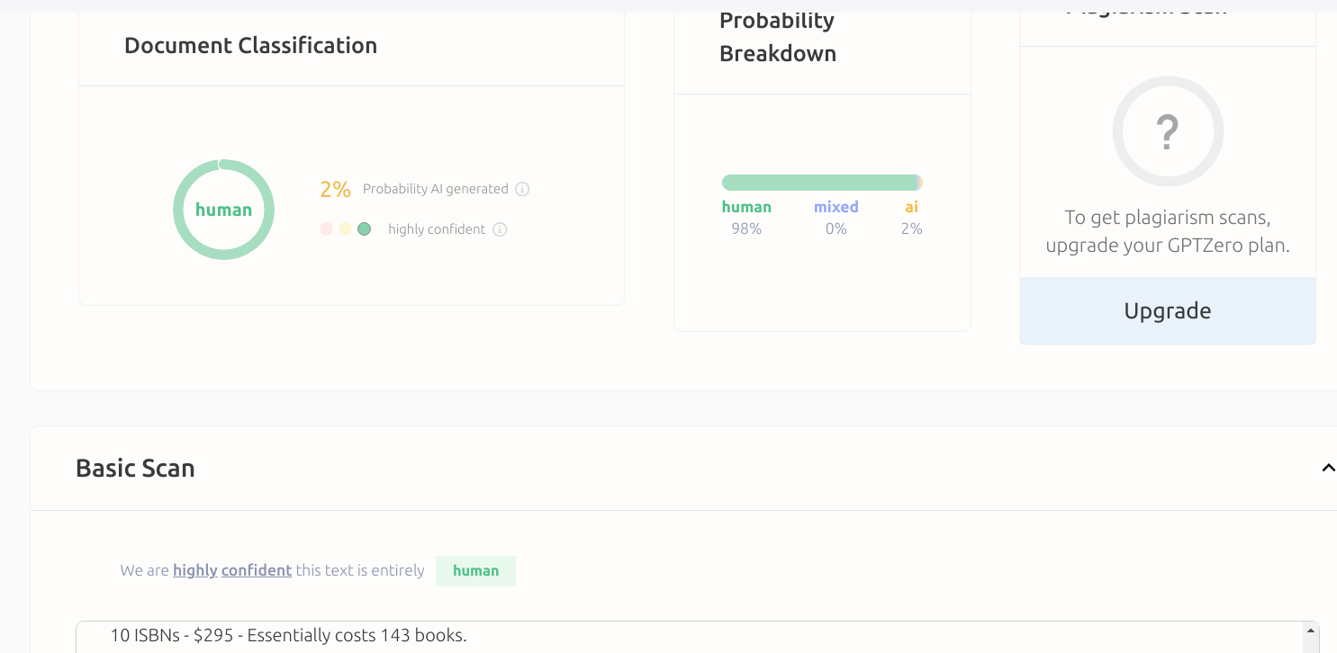Click info icon next to highly confident
Image resolution: width=1337 pixels, height=653 pixels.
click(x=500, y=229)
